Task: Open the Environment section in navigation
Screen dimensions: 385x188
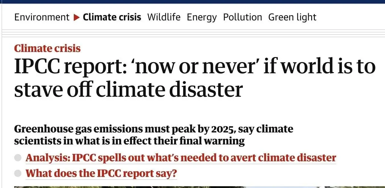Action: (42, 17)
